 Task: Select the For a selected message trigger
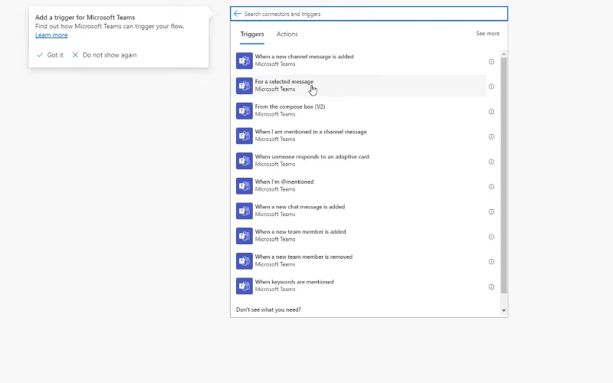click(x=359, y=86)
